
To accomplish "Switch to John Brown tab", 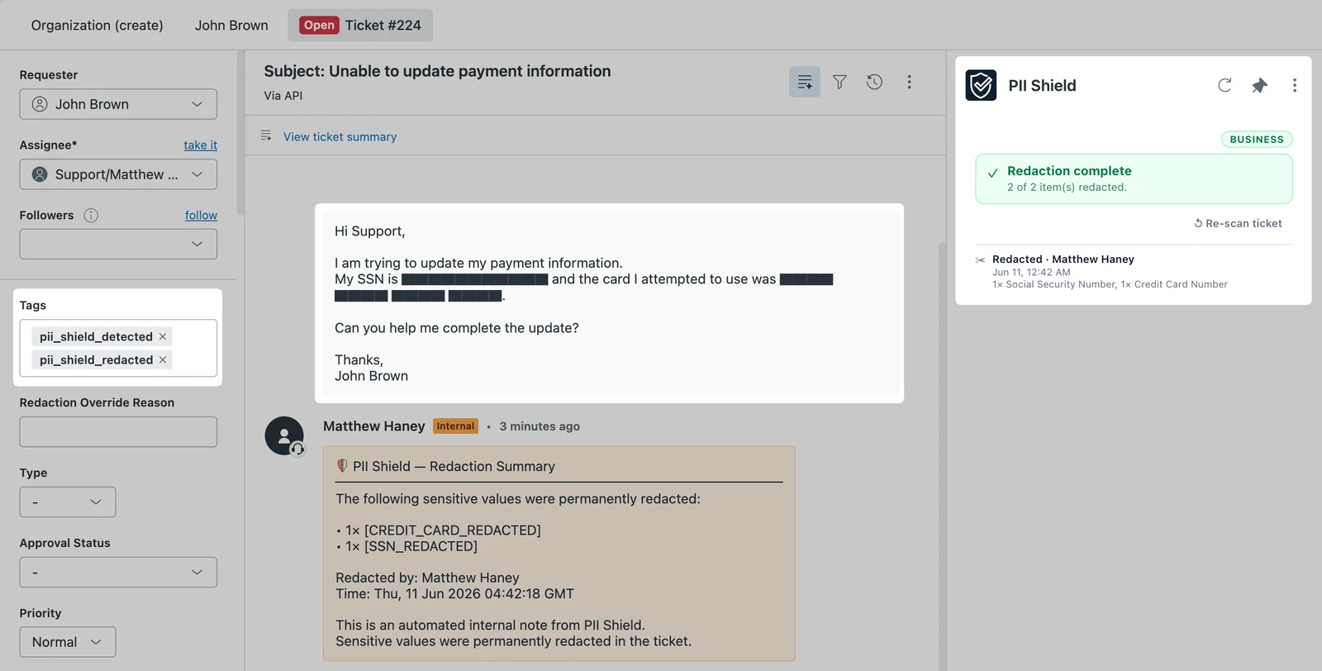I will tap(231, 26).
